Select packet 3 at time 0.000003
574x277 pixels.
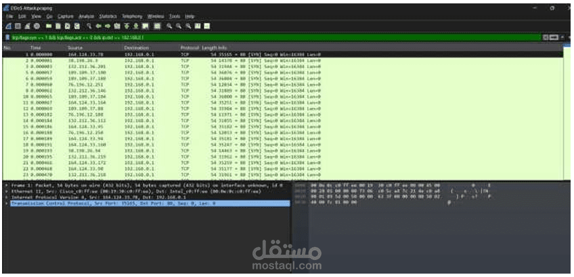pyautogui.click(x=283, y=66)
